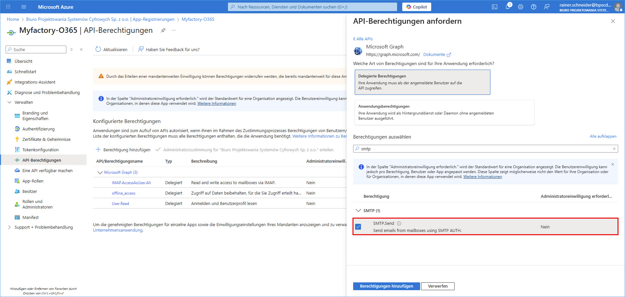Click the Microsoft Graph logo icon
This screenshot has height=297, width=625.
click(358, 51)
